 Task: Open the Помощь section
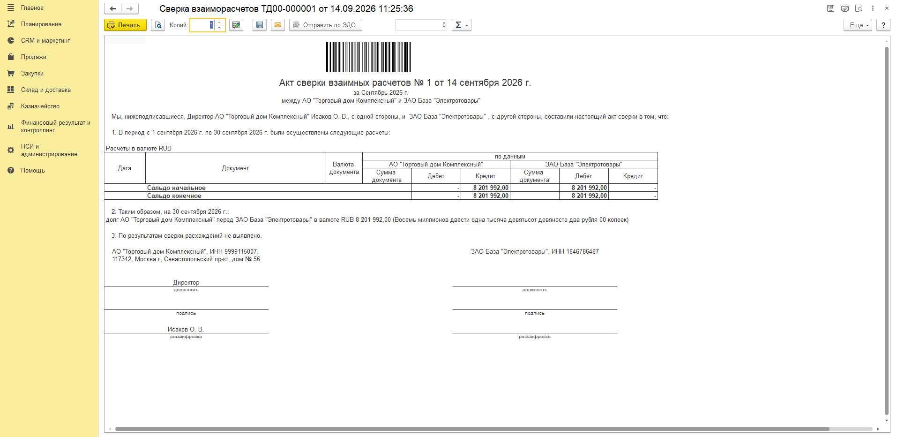coord(33,171)
